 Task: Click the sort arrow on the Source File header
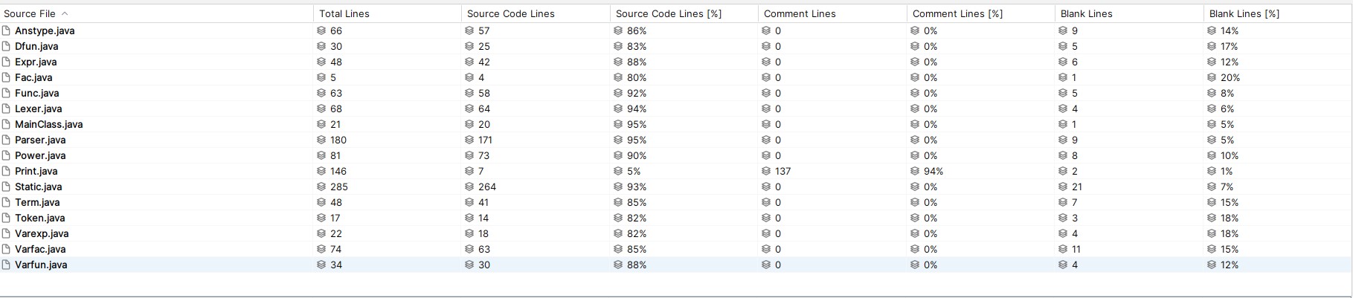point(65,13)
